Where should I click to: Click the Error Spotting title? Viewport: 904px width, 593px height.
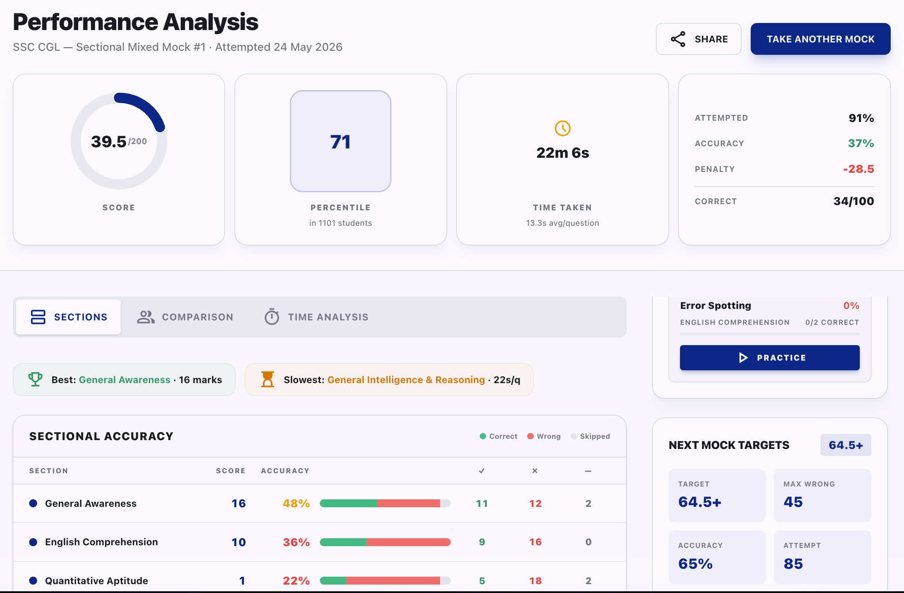tap(715, 305)
